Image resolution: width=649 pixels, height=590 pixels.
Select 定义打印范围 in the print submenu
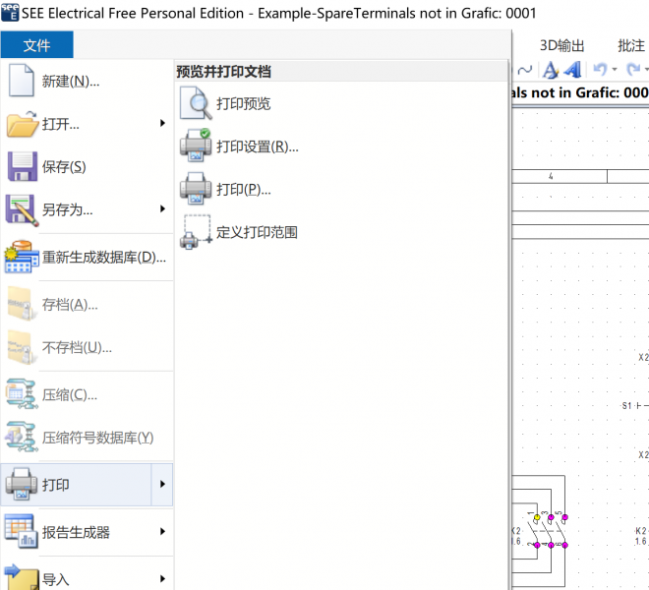pyautogui.click(x=257, y=232)
